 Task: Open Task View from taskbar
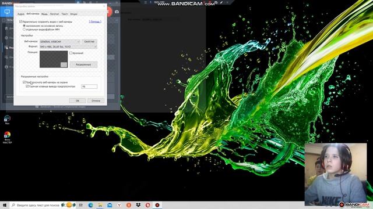[81, 205]
